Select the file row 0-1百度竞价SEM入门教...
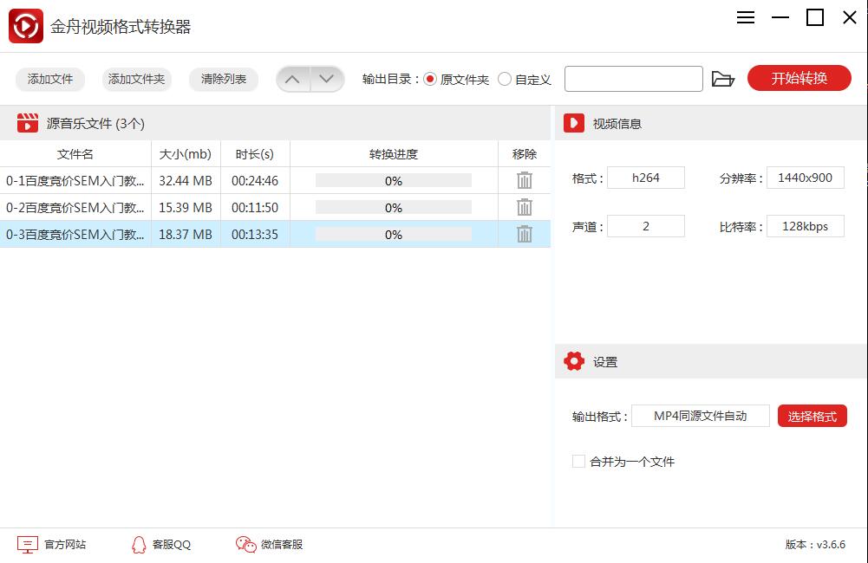 [x=275, y=181]
